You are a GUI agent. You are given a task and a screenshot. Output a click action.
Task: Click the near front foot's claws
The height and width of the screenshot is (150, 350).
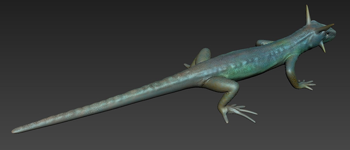tap(307, 84)
